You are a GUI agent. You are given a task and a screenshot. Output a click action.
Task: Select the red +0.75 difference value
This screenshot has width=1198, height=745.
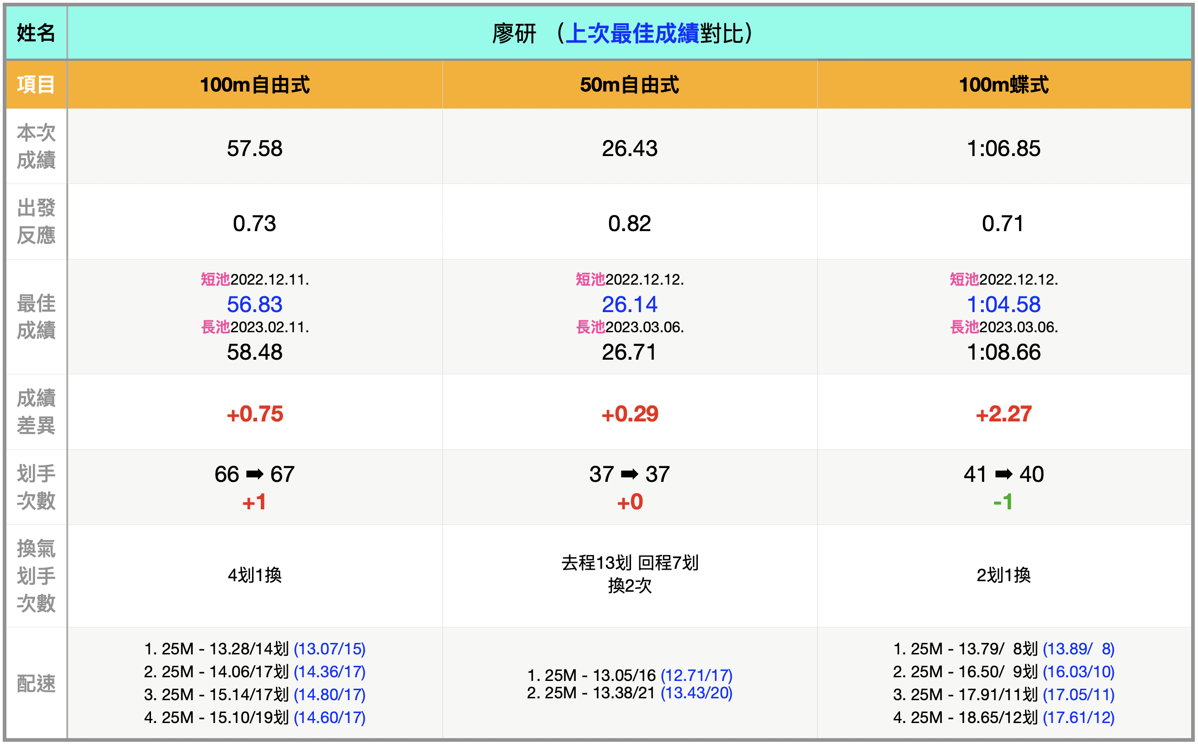point(255,414)
